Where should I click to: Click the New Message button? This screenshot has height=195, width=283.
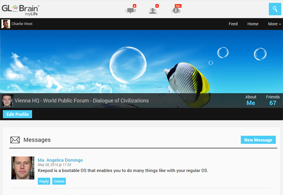coord(258,140)
